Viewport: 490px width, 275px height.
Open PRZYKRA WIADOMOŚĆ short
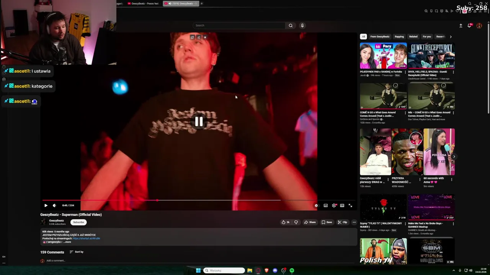pyautogui.click(x=407, y=152)
